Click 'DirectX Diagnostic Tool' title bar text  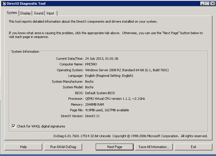coord(26,4)
